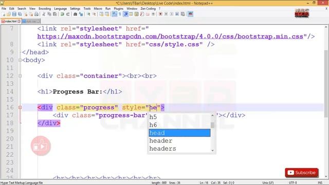Click the Open file toolbar icon
Screen dimensions: 329x185
tap(9, 14)
